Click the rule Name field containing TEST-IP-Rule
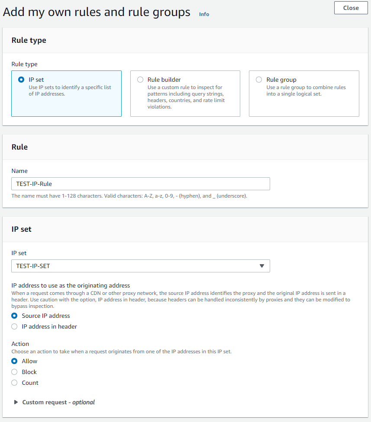The height and width of the screenshot is (422, 371). (140, 184)
